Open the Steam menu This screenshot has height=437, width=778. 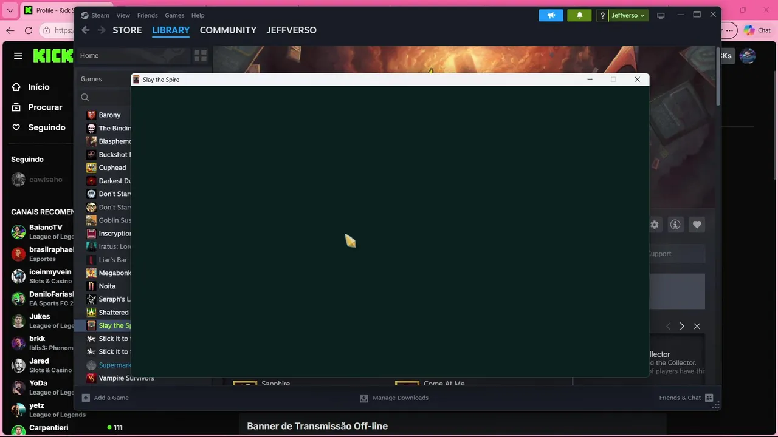pos(100,15)
